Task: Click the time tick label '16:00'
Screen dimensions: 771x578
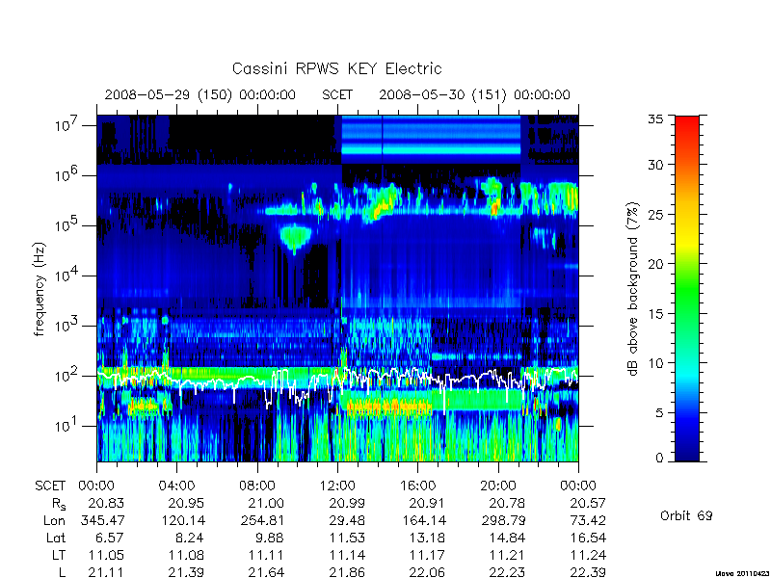Action: coord(417,486)
